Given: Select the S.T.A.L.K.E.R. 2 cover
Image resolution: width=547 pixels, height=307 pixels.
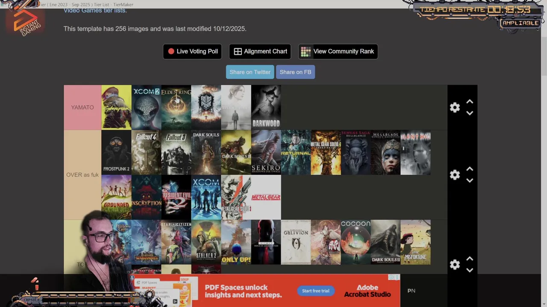Looking at the screenshot, I should [x=206, y=242].
